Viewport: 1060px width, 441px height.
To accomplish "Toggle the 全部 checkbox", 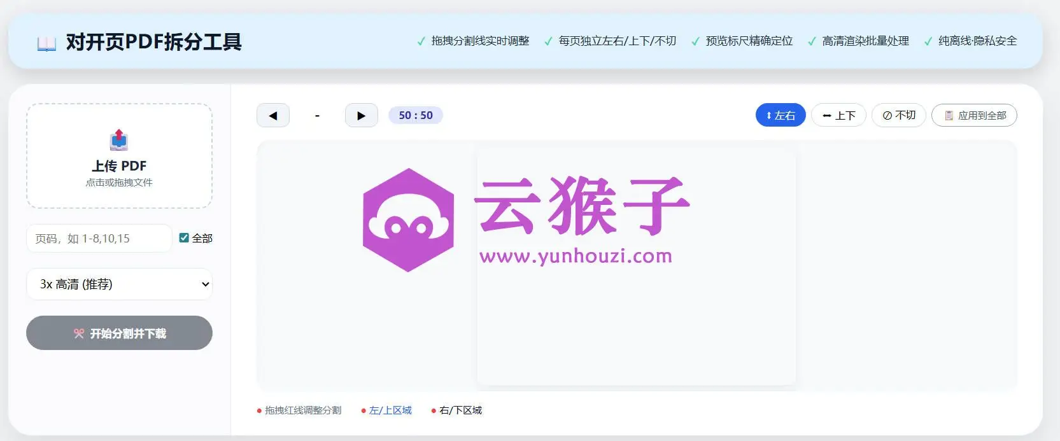I will tap(184, 238).
